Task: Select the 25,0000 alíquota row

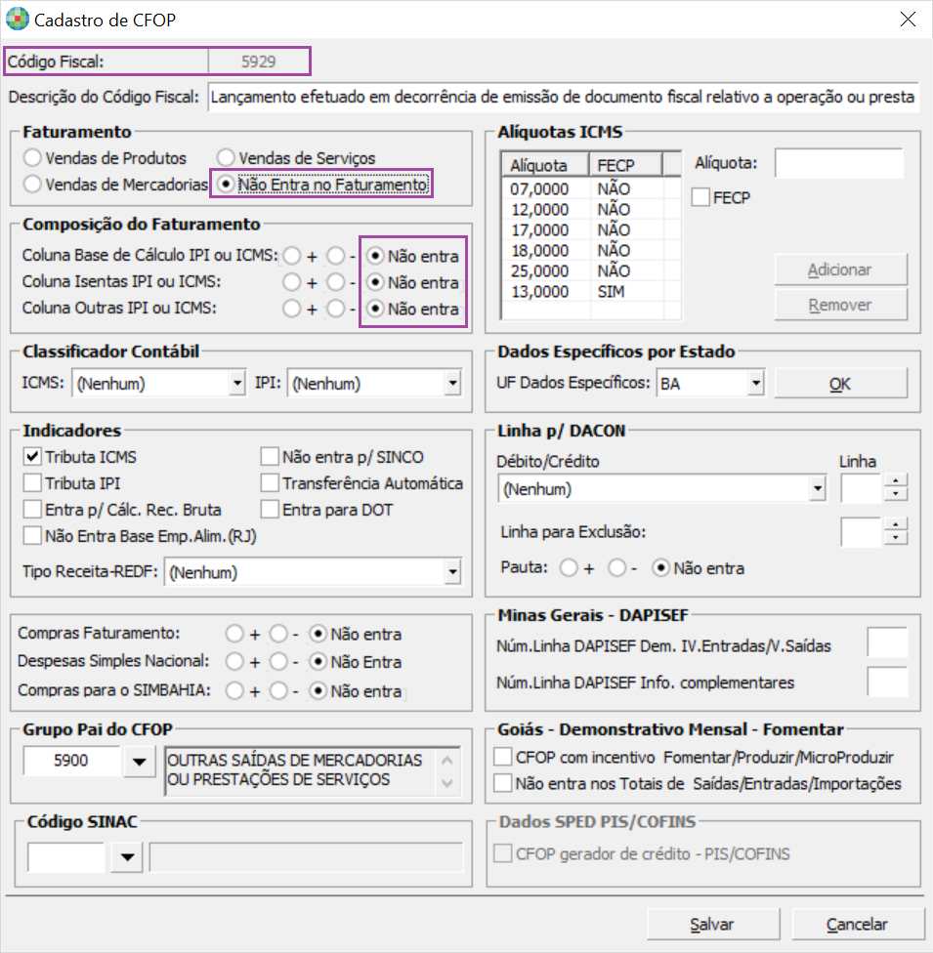Action: (x=590, y=271)
